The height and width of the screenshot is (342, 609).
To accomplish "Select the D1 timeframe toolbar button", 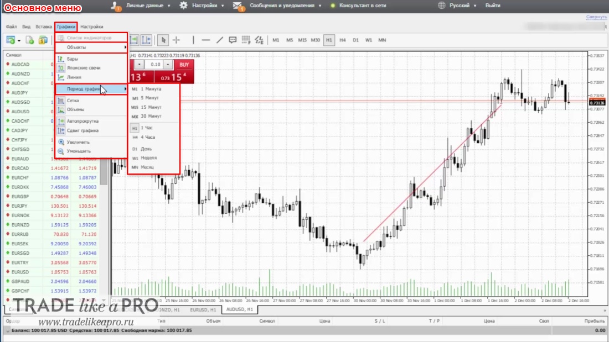I will [355, 40].
